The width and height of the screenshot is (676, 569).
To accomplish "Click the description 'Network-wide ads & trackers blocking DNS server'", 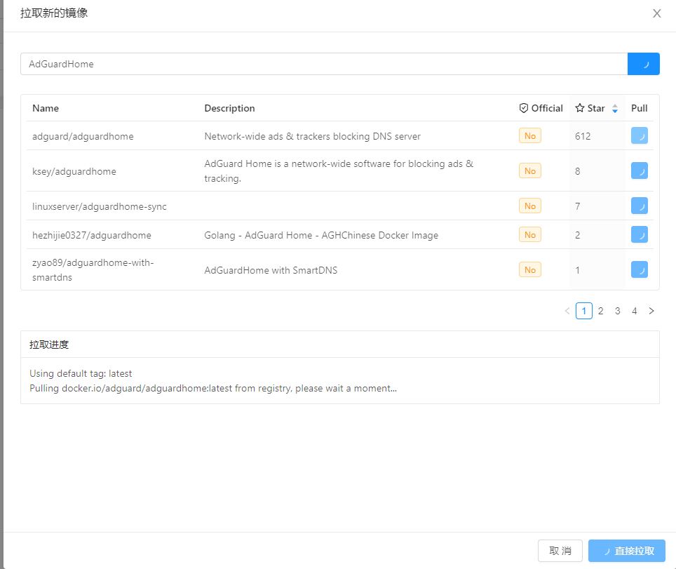I will (x=312, y=136).
